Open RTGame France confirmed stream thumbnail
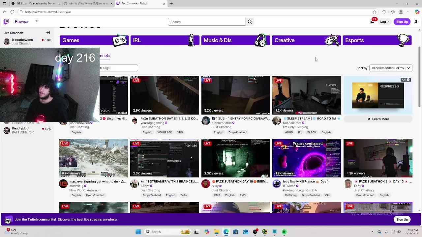Viewport: 422px width, 237px height. pyautogui.click(x=307, y=158)
